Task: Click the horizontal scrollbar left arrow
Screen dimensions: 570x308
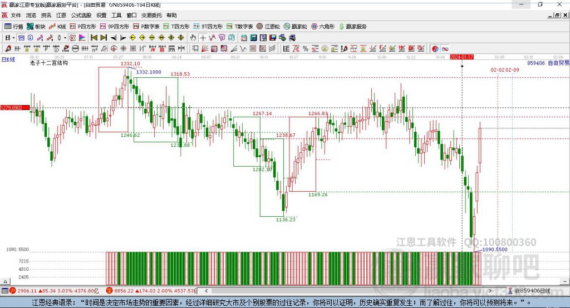Action: pyautogui.click(x=207, y=291)
